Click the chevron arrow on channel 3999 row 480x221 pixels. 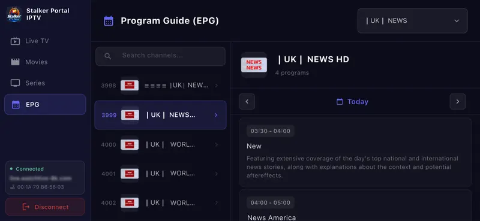coord(216,115)
